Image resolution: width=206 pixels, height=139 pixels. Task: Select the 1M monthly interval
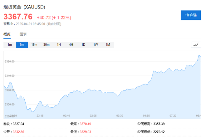click(108, 45)
